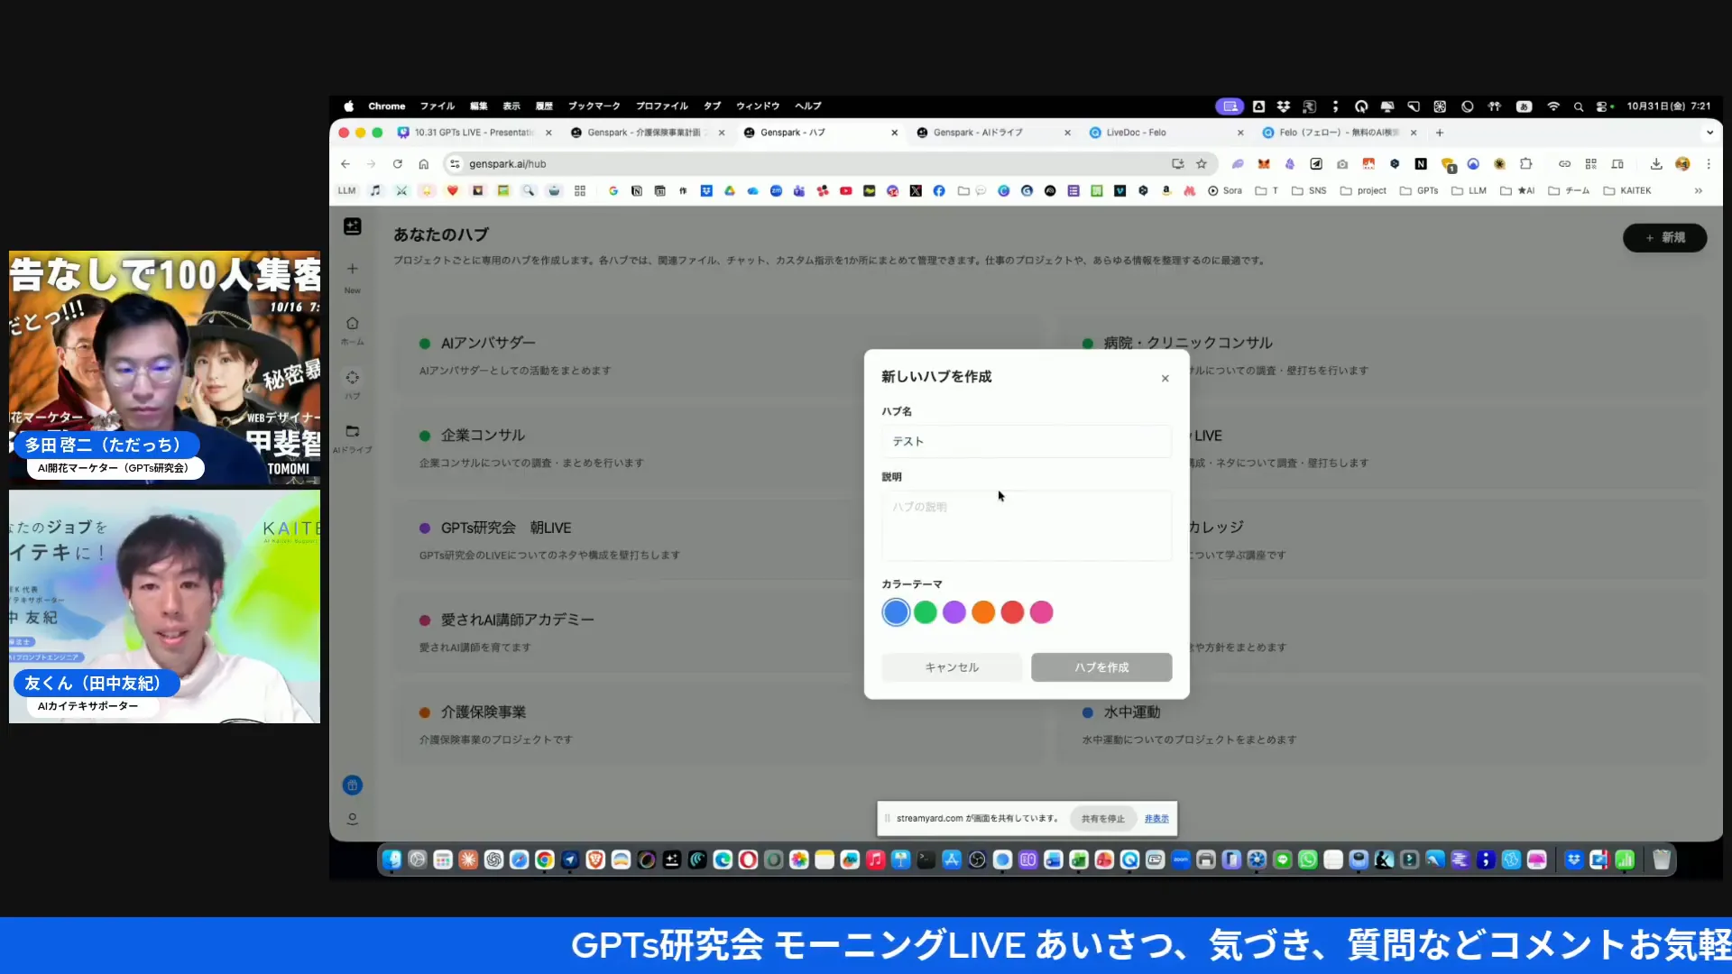Click the Chrome extensions puzzle icon

1526,163
